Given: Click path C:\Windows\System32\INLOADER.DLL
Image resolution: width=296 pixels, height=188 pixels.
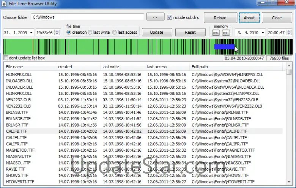Looking at the screenshot, I should (x=226, y=81).
